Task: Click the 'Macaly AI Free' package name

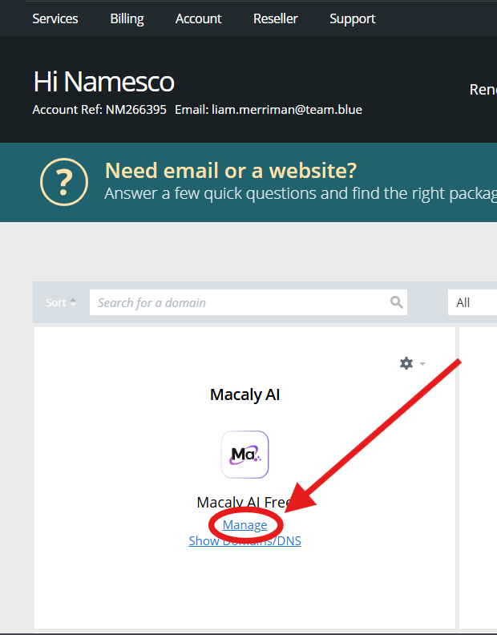Action: (244, 503)
